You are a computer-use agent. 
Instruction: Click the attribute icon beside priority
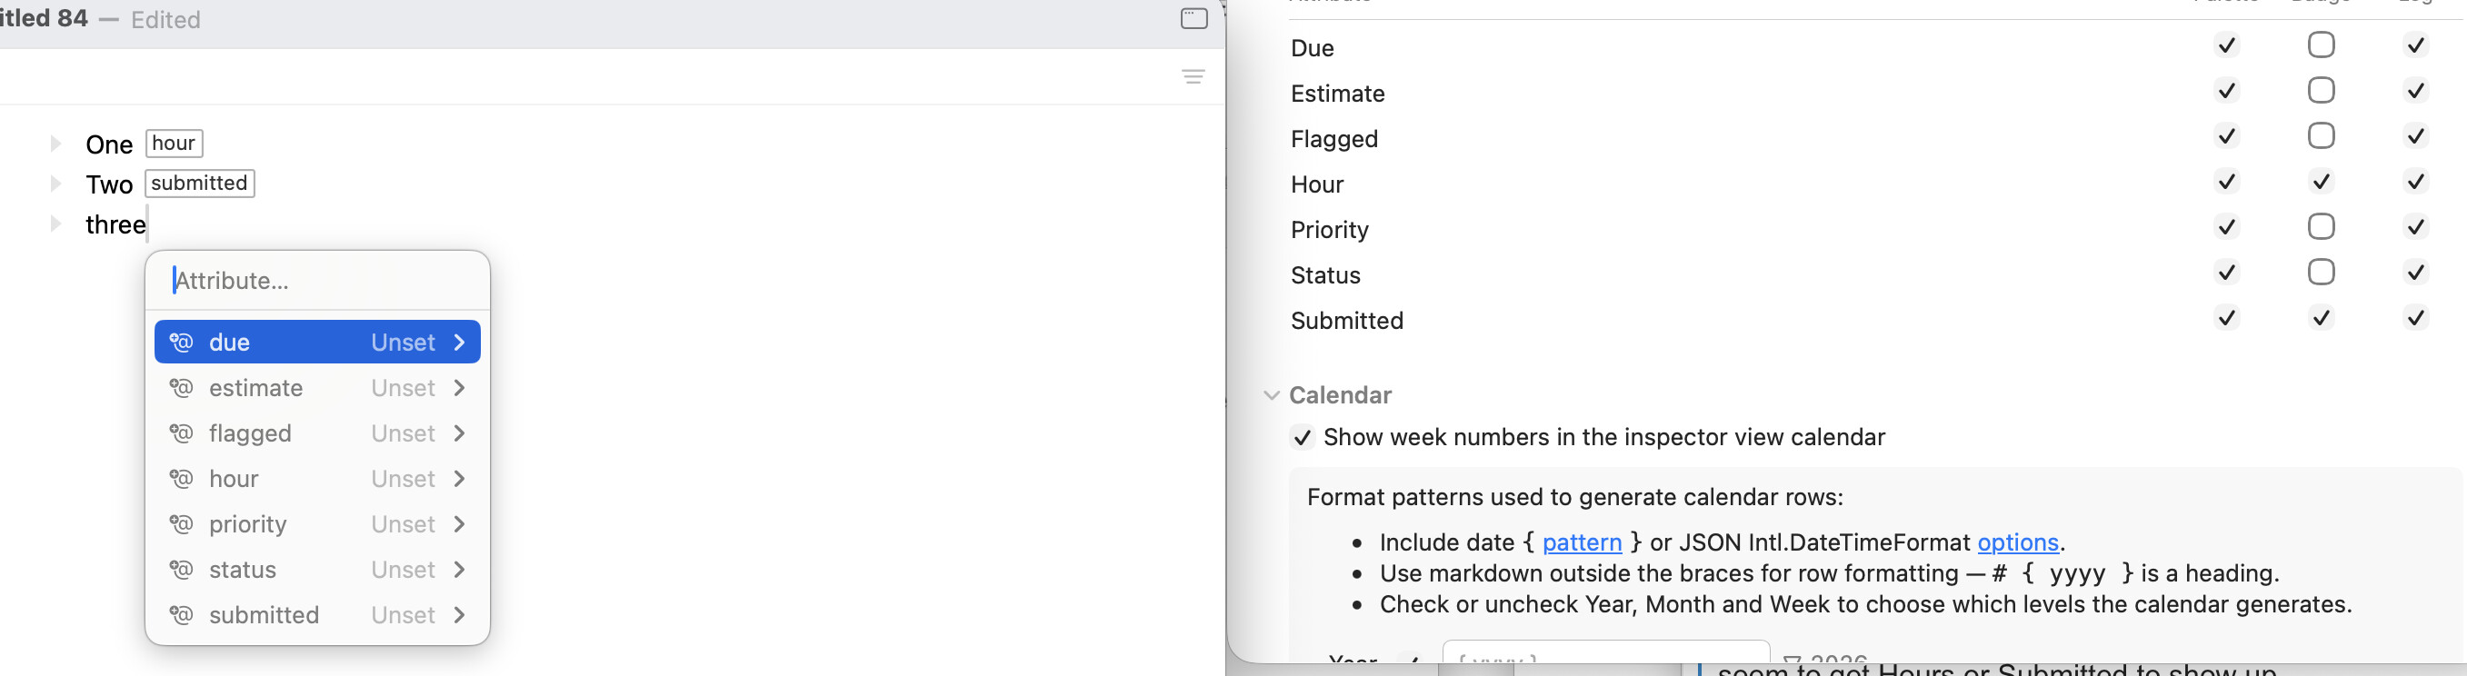[181, 523]
